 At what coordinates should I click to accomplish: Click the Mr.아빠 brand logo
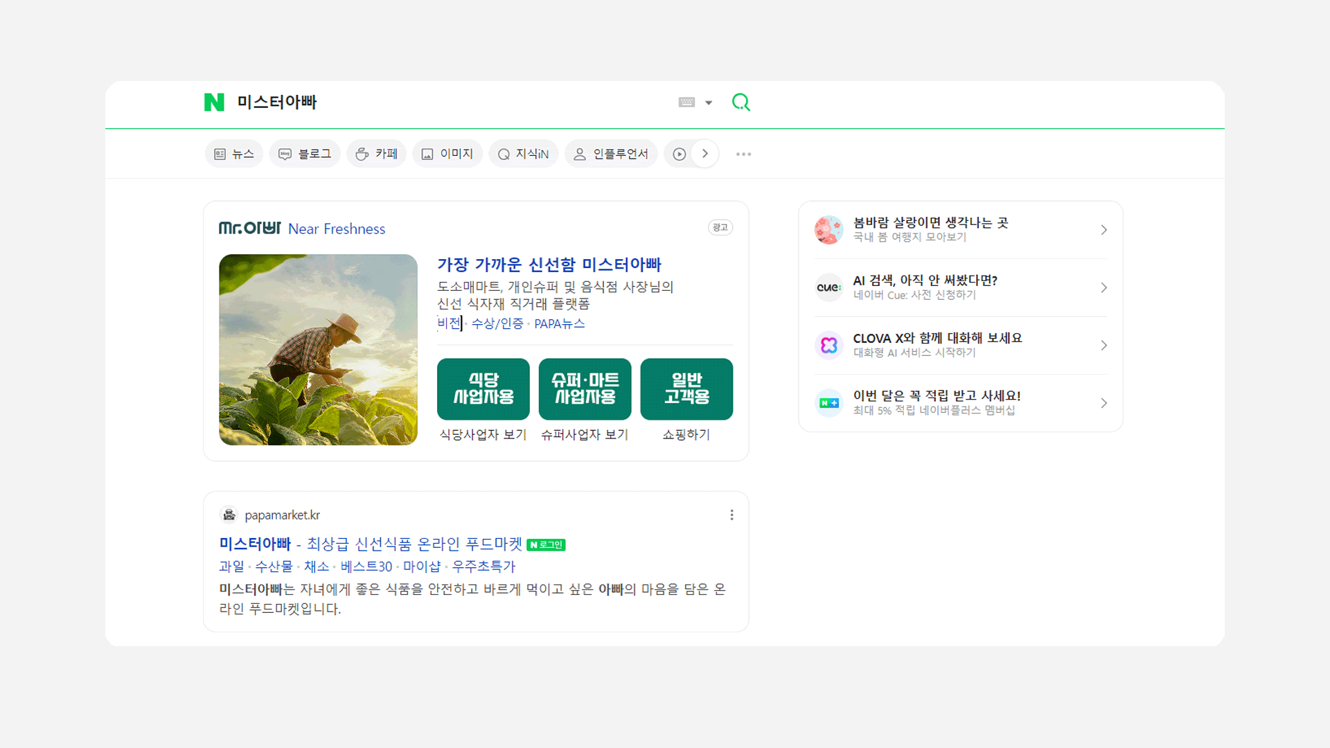[x=249, y=228]
